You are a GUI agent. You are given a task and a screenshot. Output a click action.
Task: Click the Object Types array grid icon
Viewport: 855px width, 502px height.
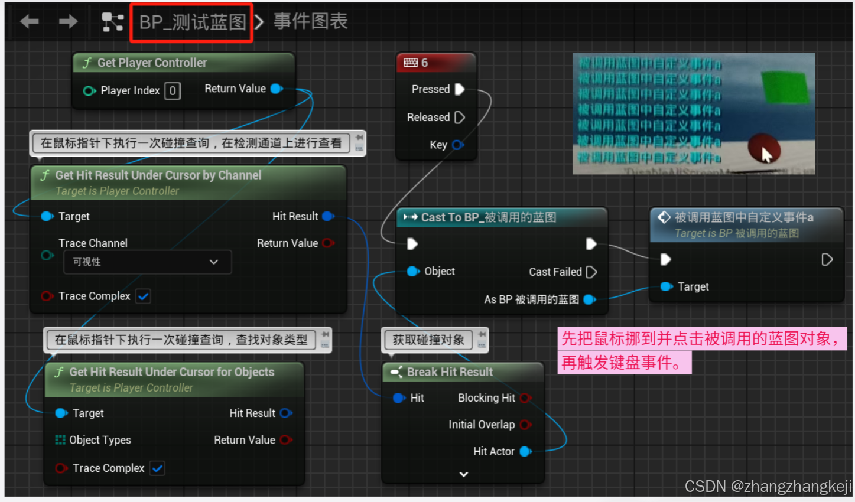pos(60,440)
